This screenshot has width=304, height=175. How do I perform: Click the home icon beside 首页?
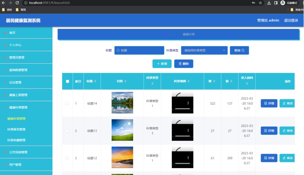[x=5, y=33]
